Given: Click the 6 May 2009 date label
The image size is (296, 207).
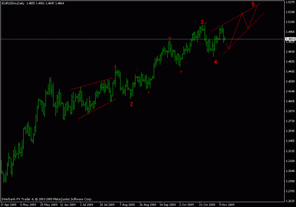Looking at the screenshot, I should point(28,205).
